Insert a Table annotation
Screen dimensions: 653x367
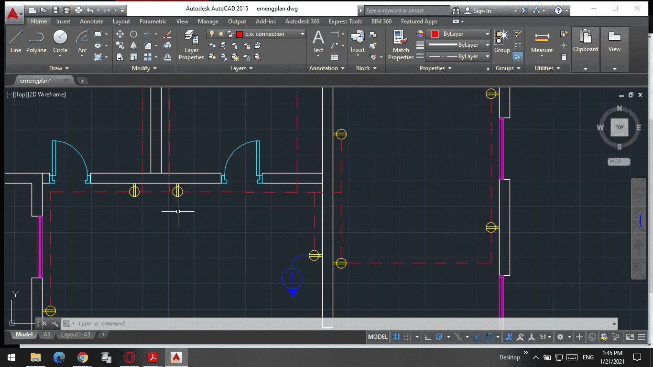(x=335, y=57)
